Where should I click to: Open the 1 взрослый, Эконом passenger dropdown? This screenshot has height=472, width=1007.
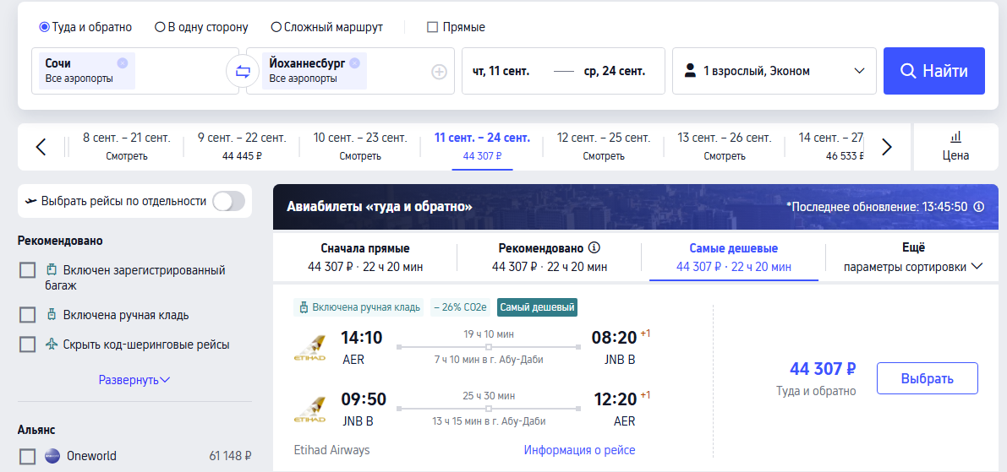tap(774, 71)
